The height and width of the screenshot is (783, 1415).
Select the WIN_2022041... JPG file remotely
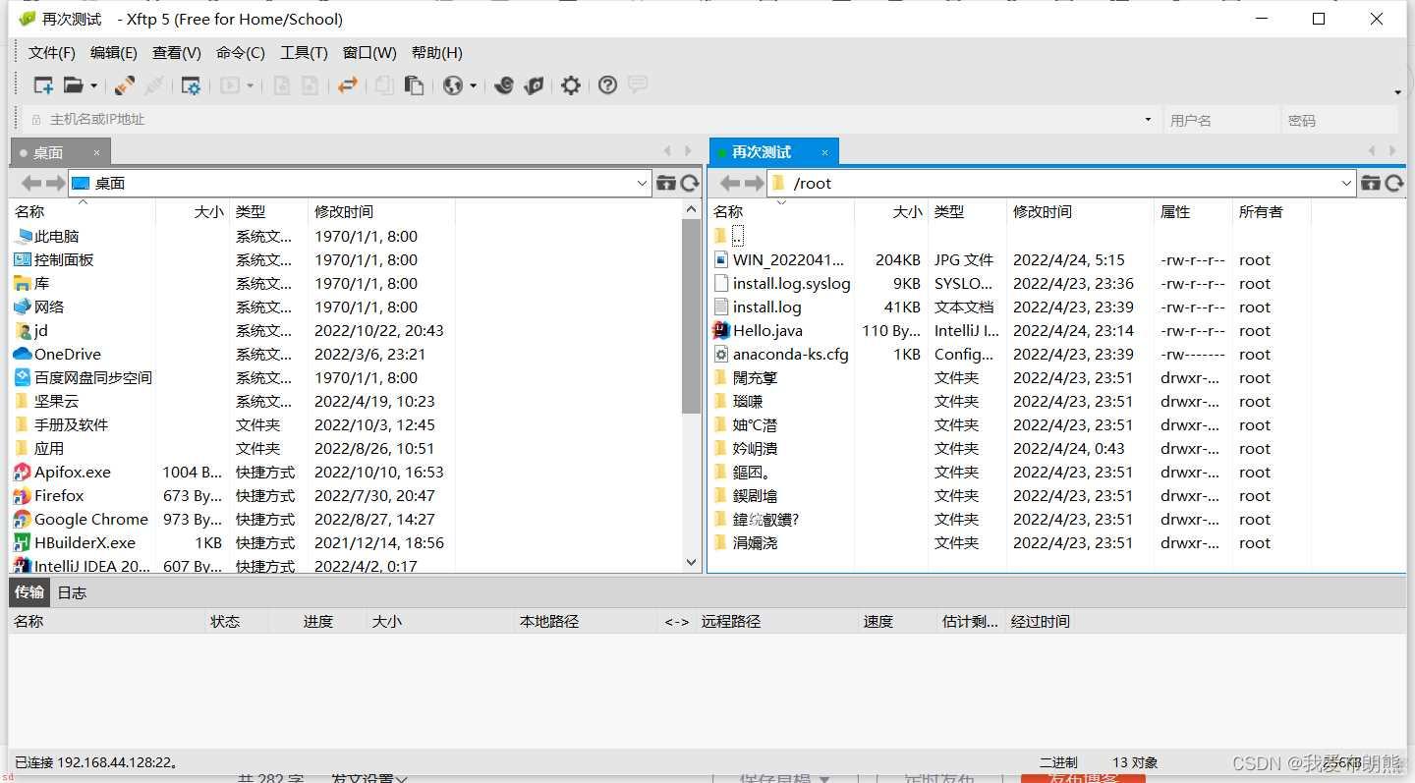(x=788, y=260)
